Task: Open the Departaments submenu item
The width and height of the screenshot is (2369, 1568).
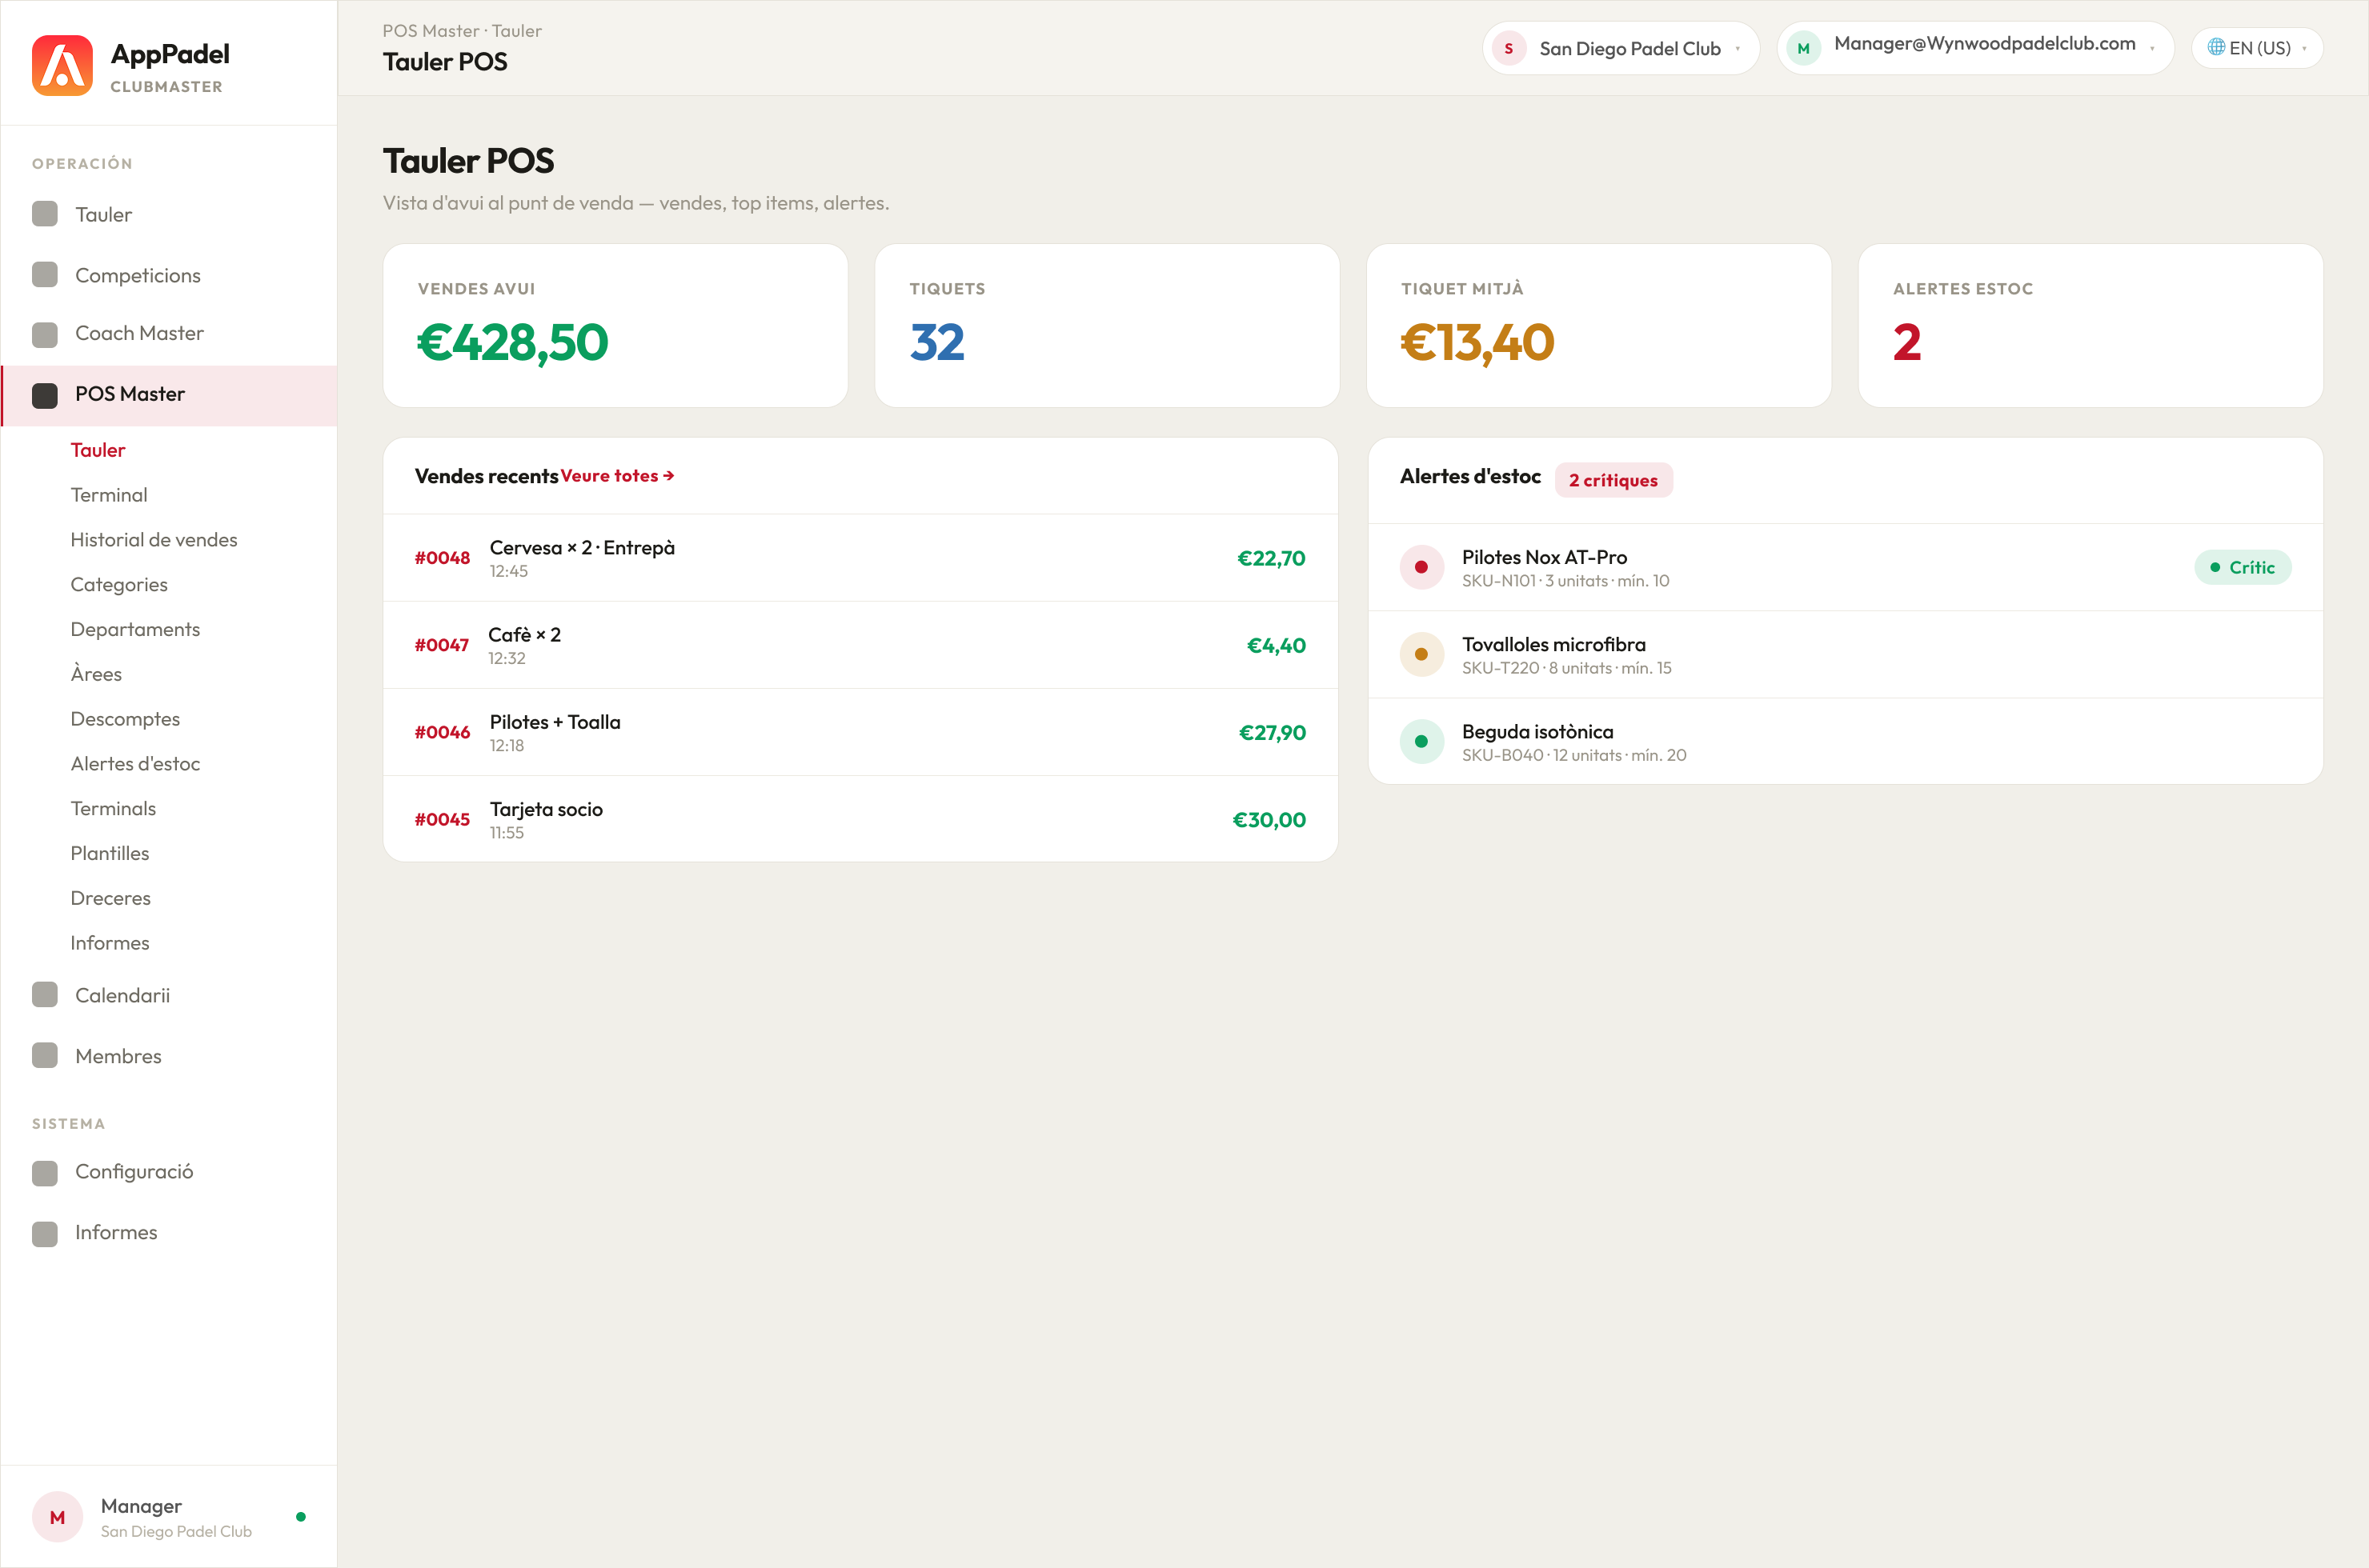Action: point(135,629)
